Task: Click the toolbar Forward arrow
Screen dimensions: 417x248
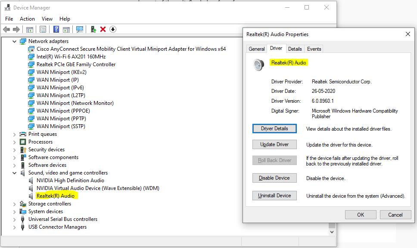Action: (16, 29)
